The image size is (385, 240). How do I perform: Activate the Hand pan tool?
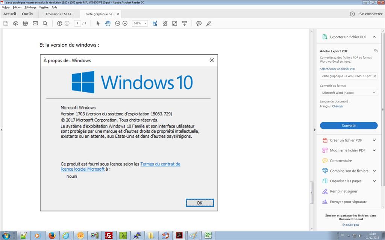pos(108,24)
